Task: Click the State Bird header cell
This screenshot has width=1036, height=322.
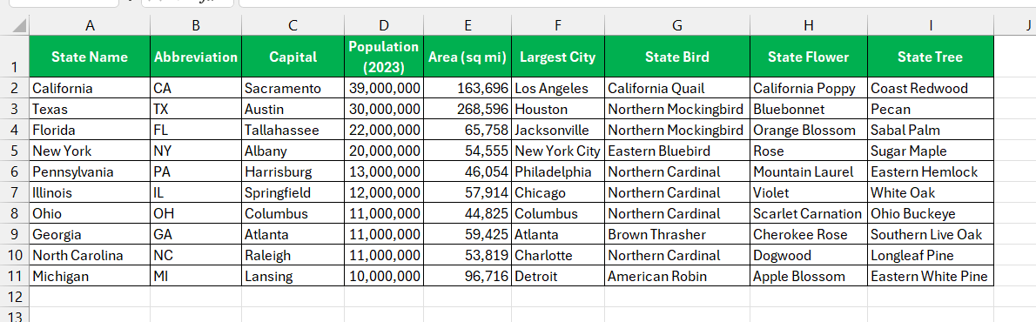Action: pos(677,57)
